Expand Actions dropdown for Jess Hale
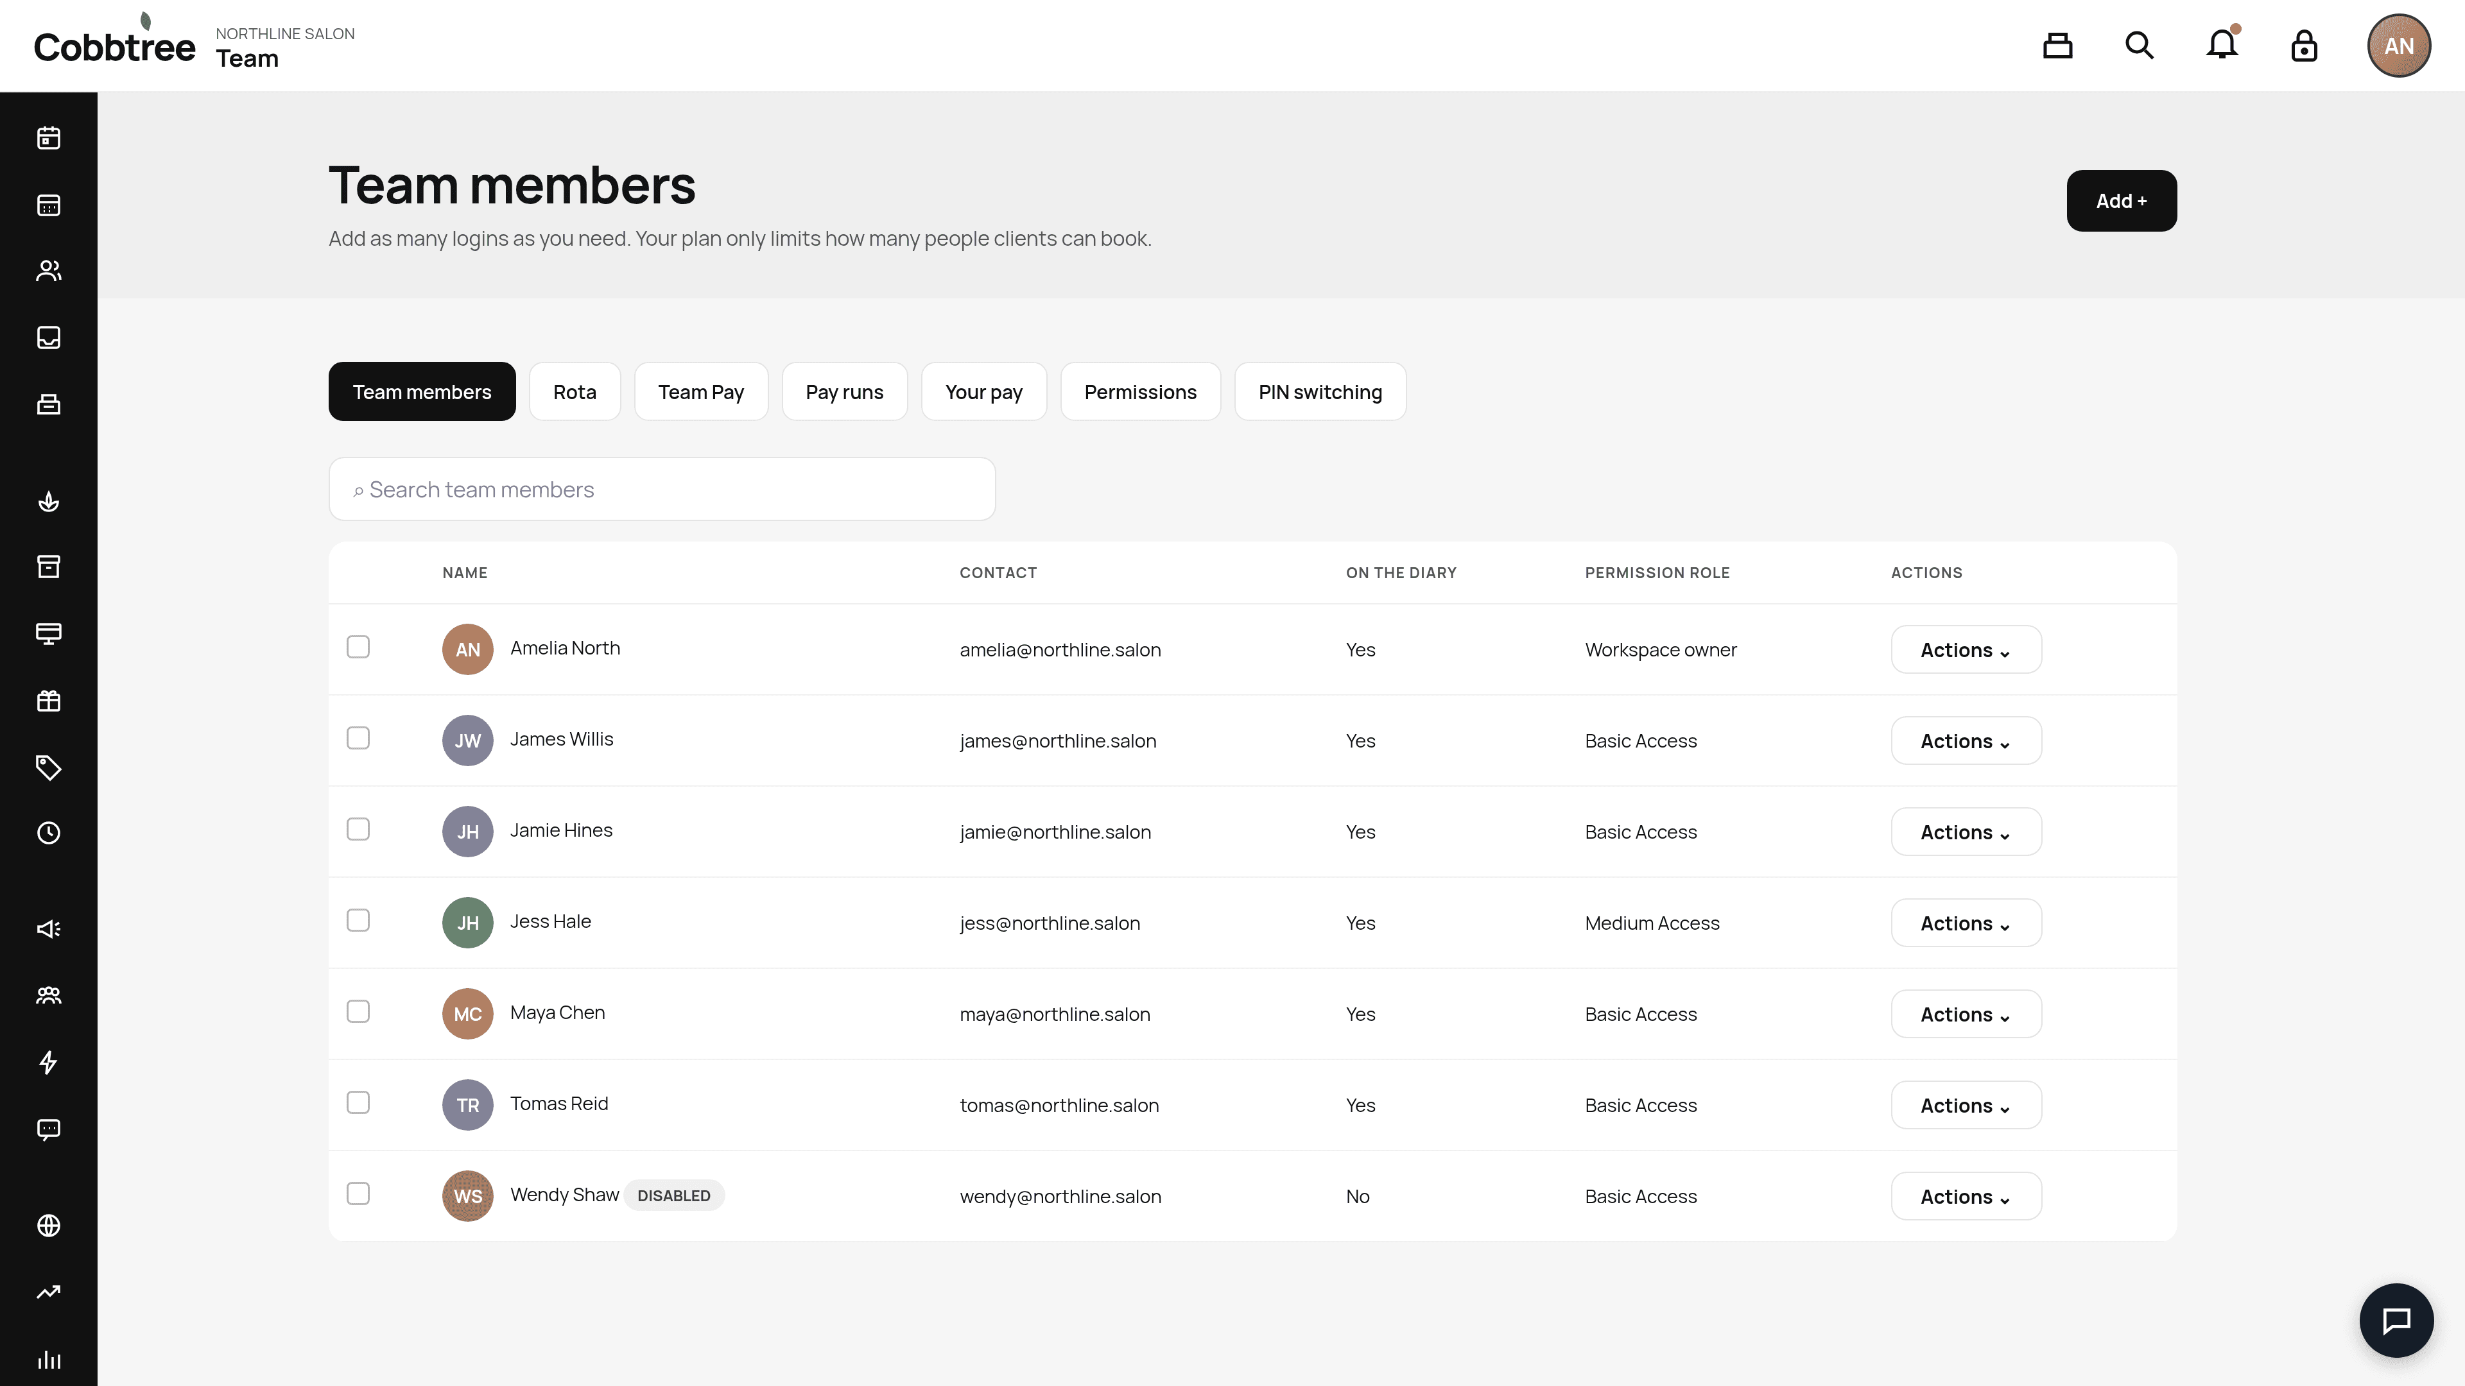This screenshot has height=1386, width=2465. click(x=1966, y=923)
